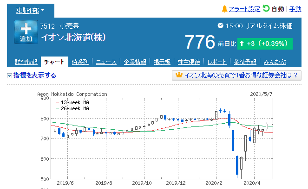Click the gold crown icon in the broker banner
Image resolution: width=308 pixels, height=189 pixels.
tap(179, 75)
